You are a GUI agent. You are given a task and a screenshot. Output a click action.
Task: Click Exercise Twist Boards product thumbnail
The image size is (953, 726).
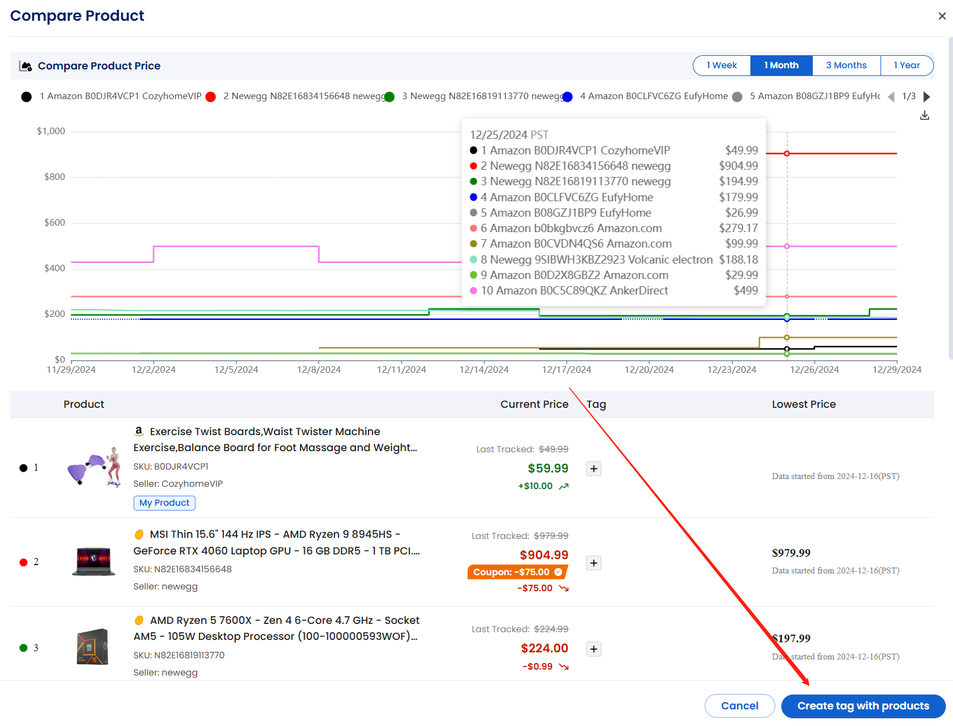[94, 467]
